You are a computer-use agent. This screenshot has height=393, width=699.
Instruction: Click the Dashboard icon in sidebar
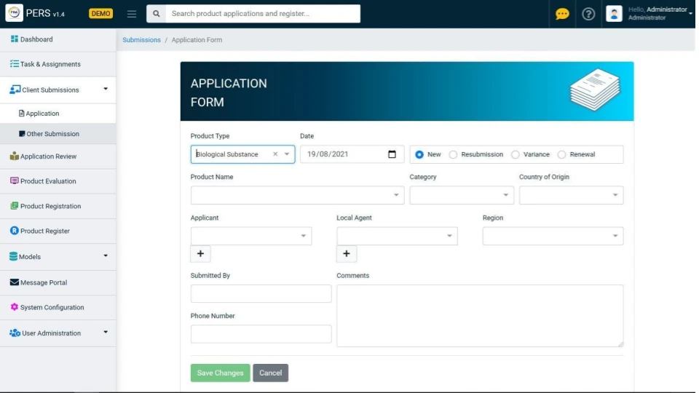[x=15, y=39]
